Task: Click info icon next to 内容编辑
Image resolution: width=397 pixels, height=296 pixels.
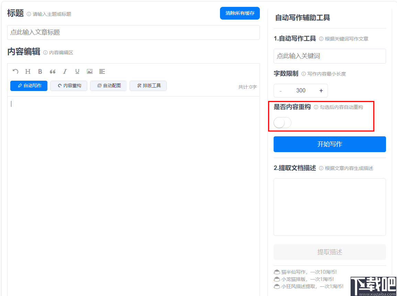Action: tap(45, 53)
